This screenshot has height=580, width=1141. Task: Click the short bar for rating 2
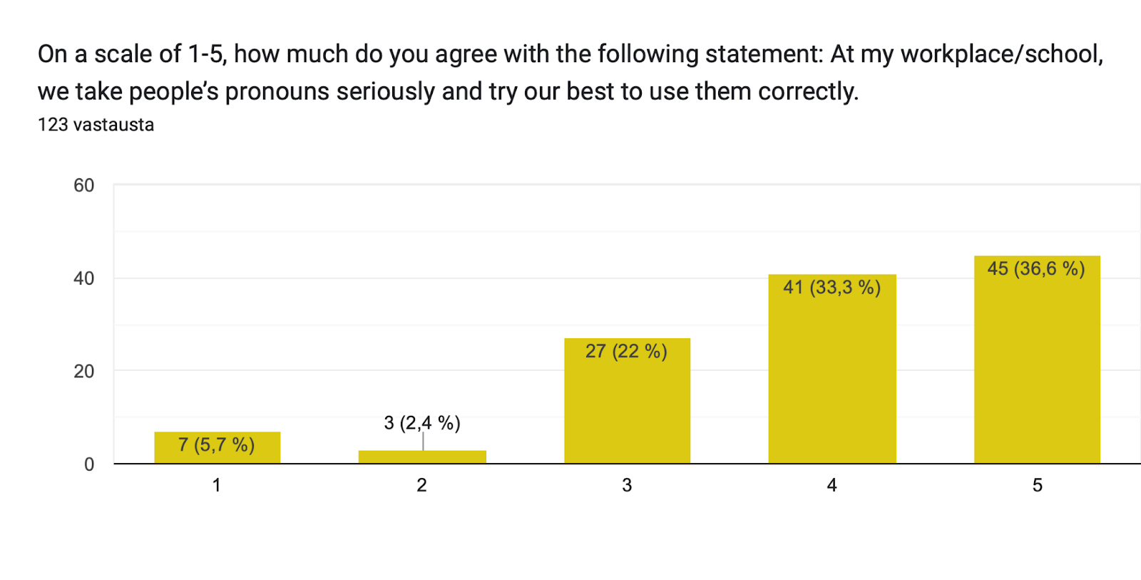[x=422, y=457]
